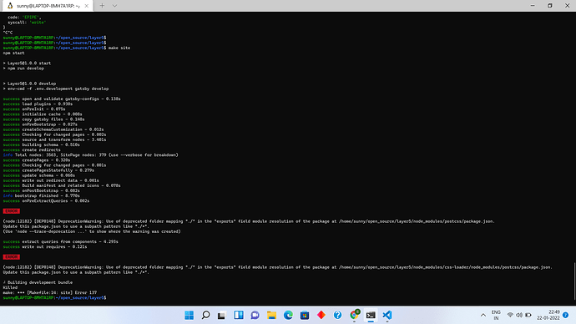Click 'success onPreExtractQueries' line
The width and height of the screenshot is (576, 324).
pos(46,201)
